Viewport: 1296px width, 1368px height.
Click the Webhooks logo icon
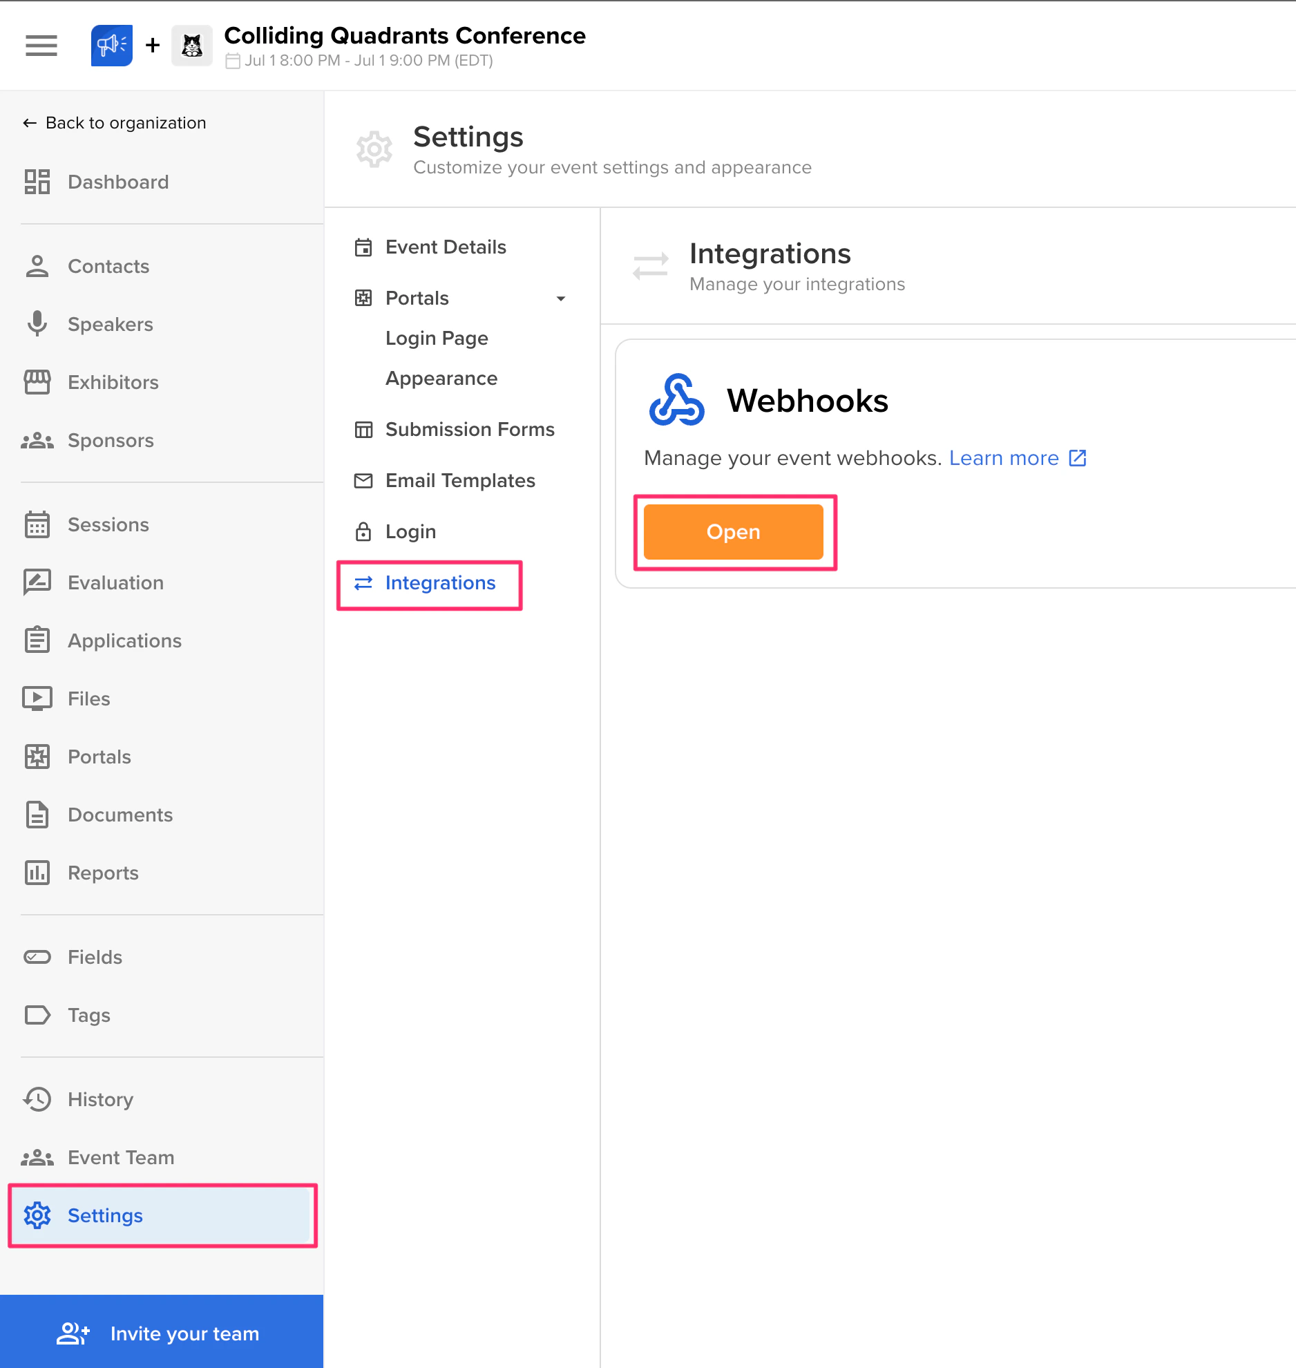tap(676, 401)
